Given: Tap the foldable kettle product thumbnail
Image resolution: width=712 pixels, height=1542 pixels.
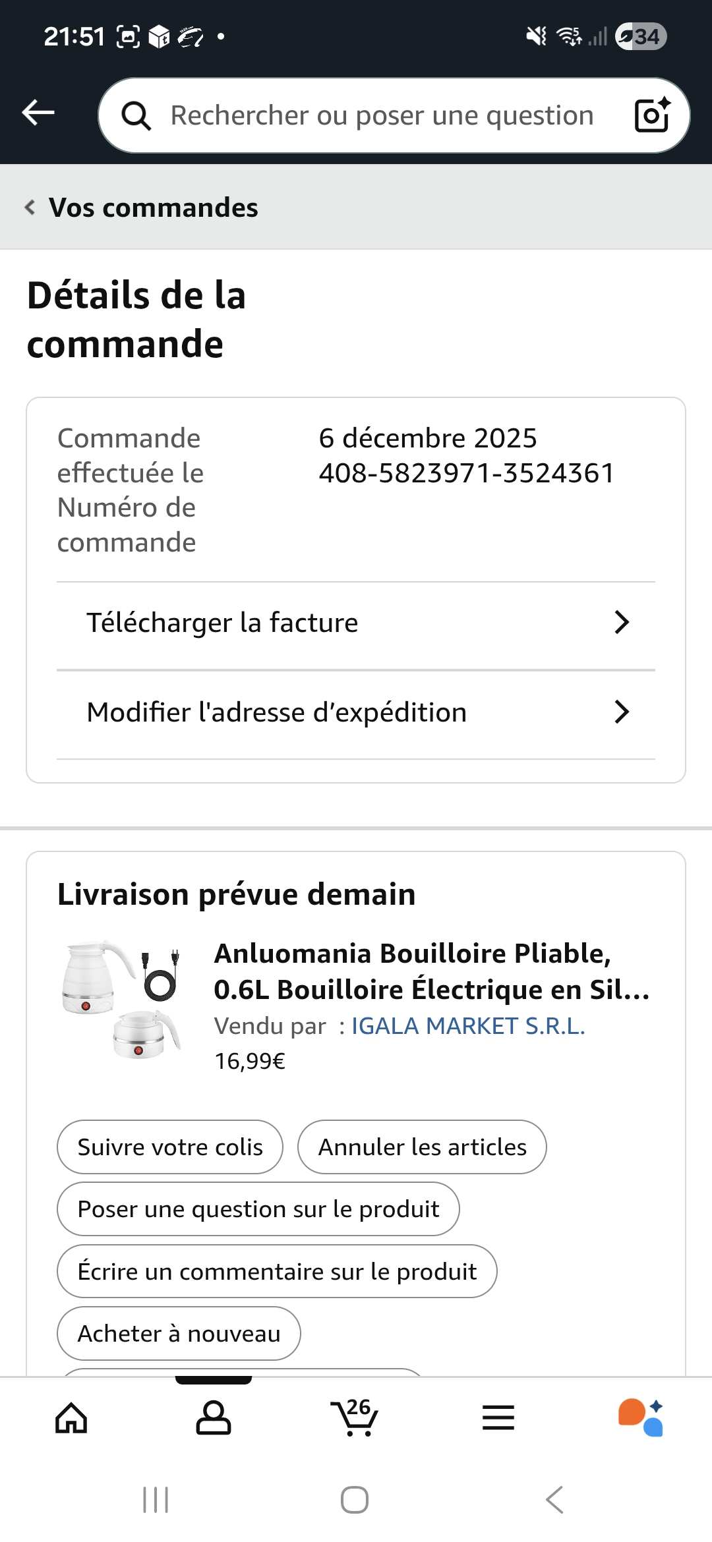Looking at the screenshot, I should pyautogui.click(x=121, y=1000).
